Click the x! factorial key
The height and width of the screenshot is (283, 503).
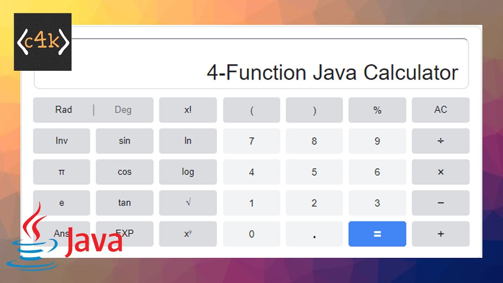tap(188, 110)
